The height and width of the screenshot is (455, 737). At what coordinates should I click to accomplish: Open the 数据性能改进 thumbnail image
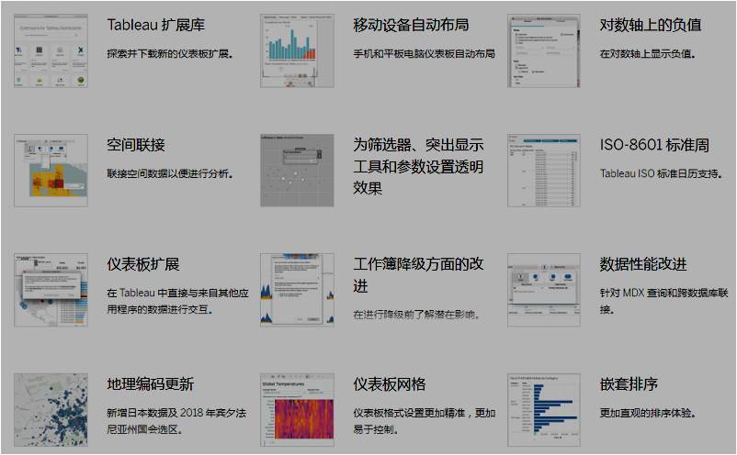[544, 290]
